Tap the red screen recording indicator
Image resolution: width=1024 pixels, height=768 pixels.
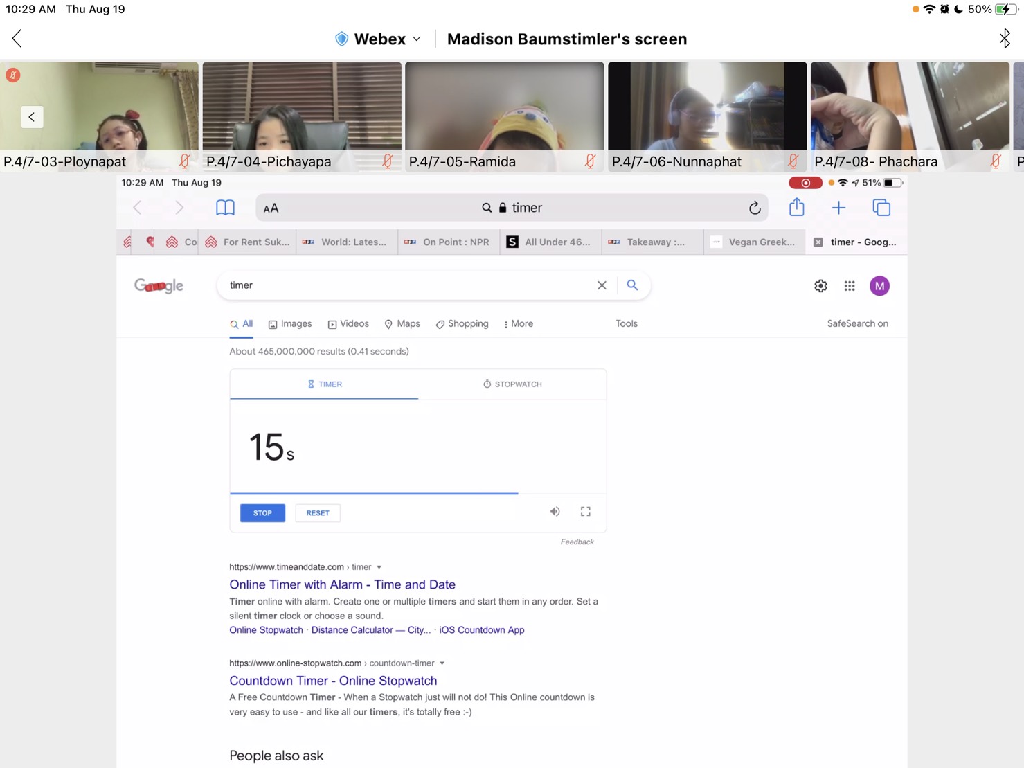pos(805,183)
